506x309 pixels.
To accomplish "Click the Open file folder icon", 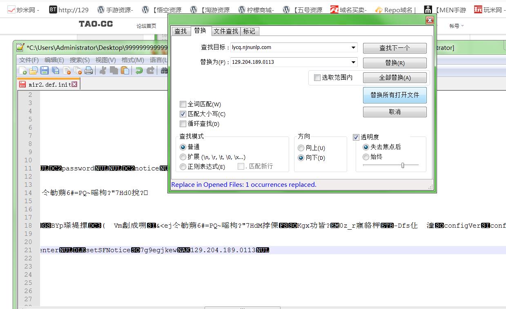I will point(33,71).
